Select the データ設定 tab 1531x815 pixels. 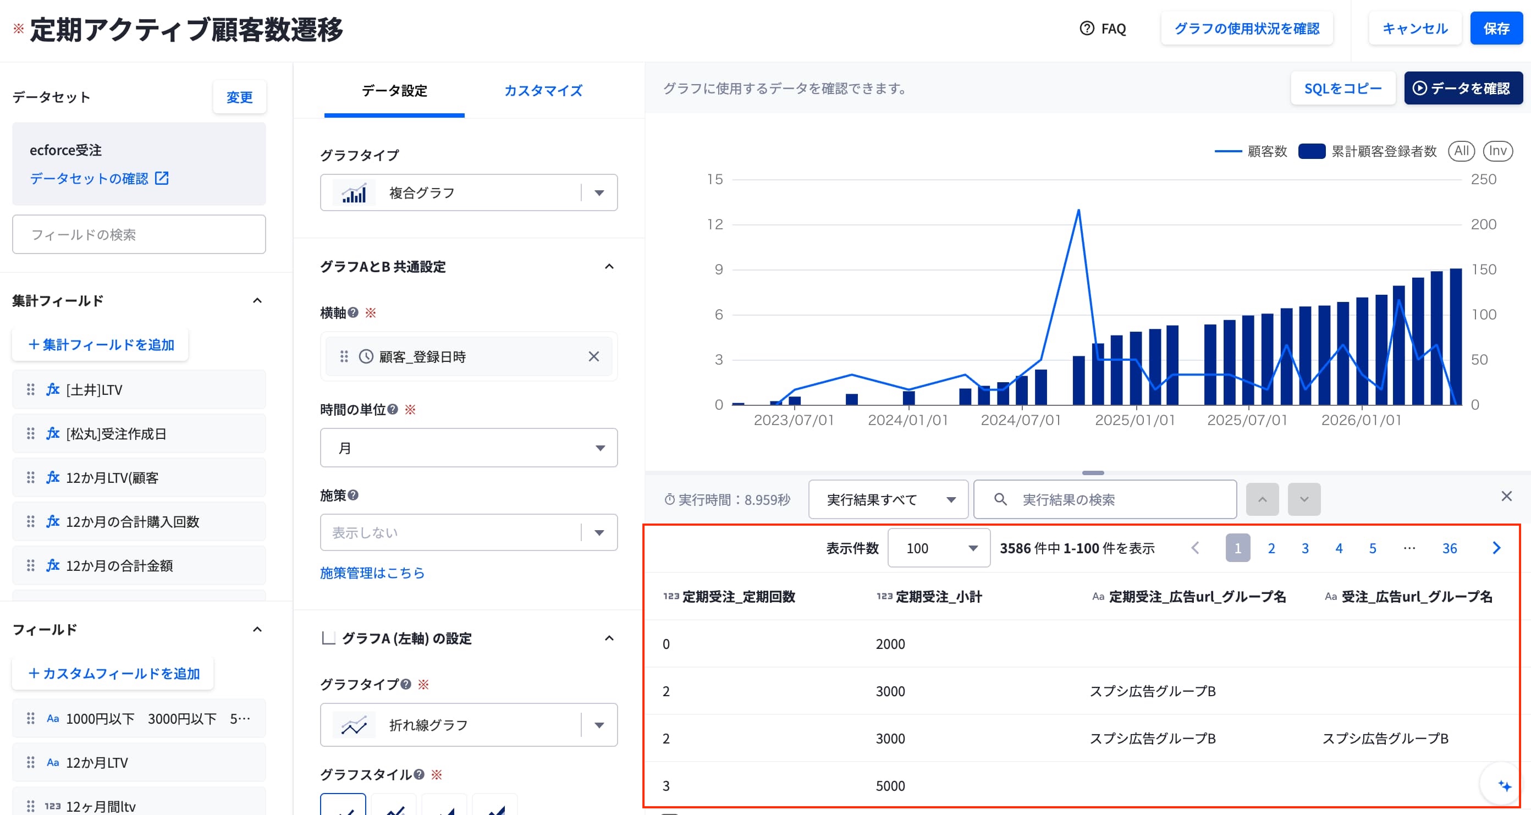[394, 91]
